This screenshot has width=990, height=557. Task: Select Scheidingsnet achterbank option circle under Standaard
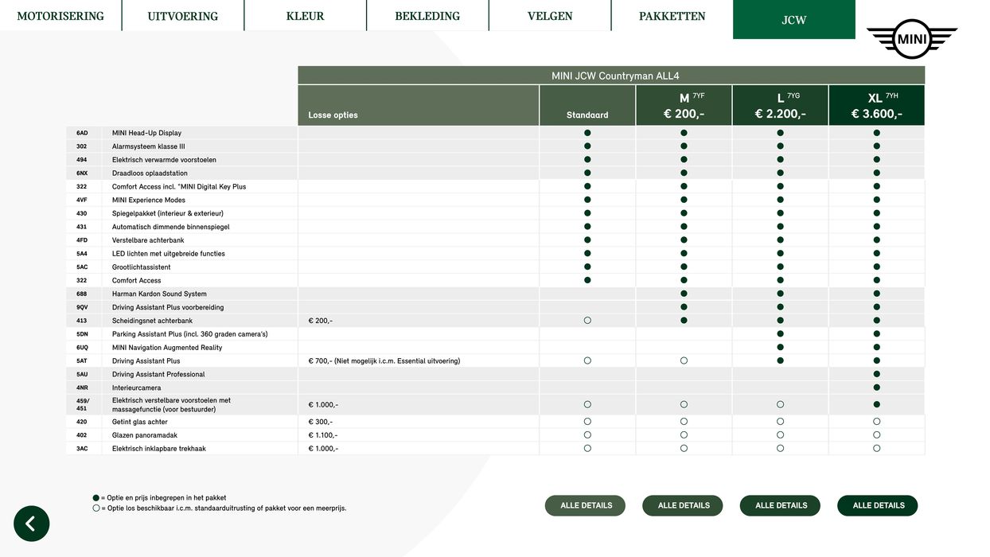[587, 321]
